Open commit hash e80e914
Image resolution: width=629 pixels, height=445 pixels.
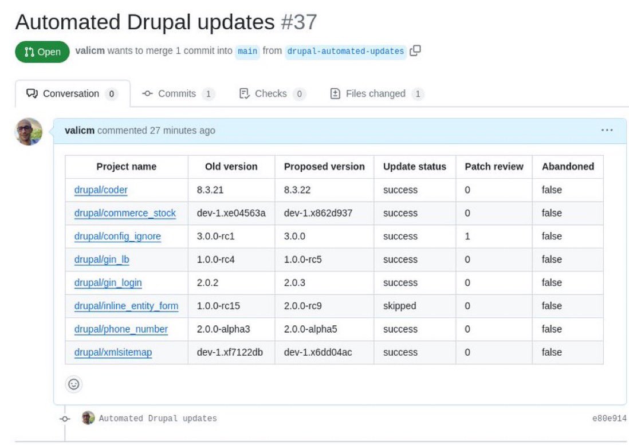(609, 419)
